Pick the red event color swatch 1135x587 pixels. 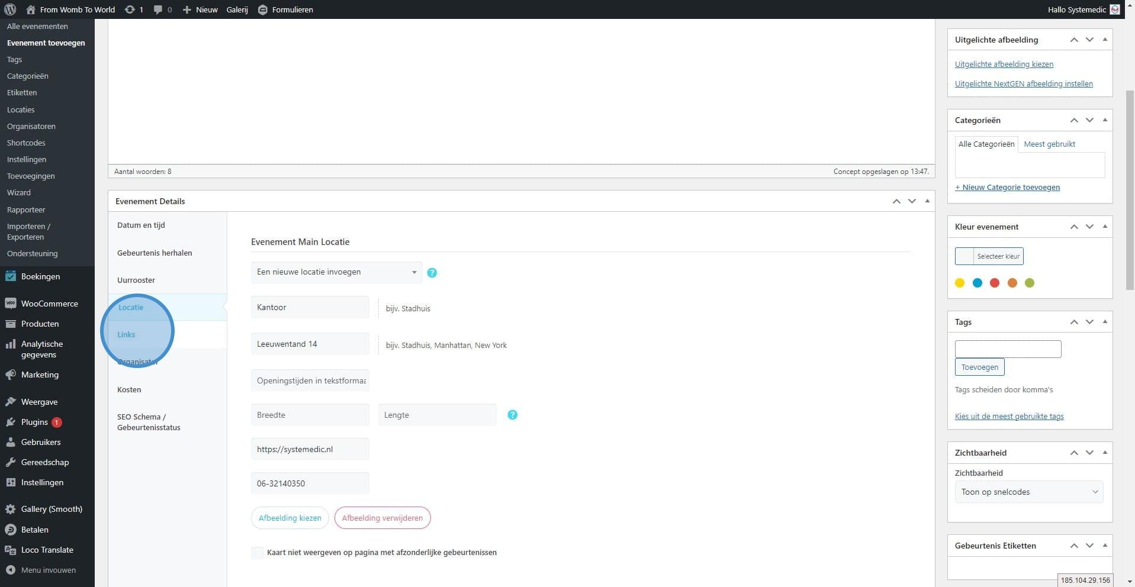(x=995, y=283)
